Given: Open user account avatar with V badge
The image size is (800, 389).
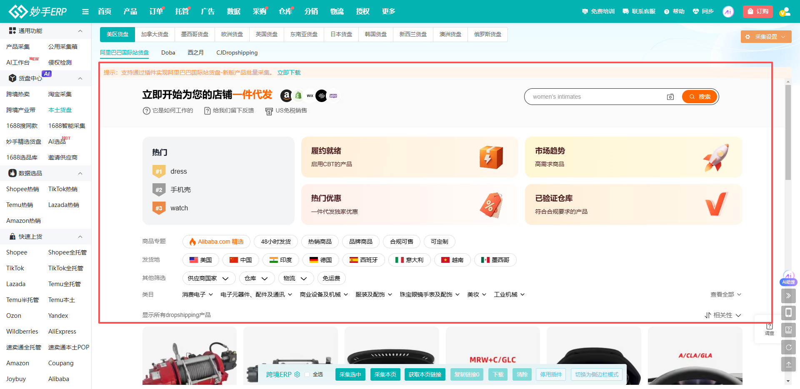Looking at the screenshot, I should point(785,12).
